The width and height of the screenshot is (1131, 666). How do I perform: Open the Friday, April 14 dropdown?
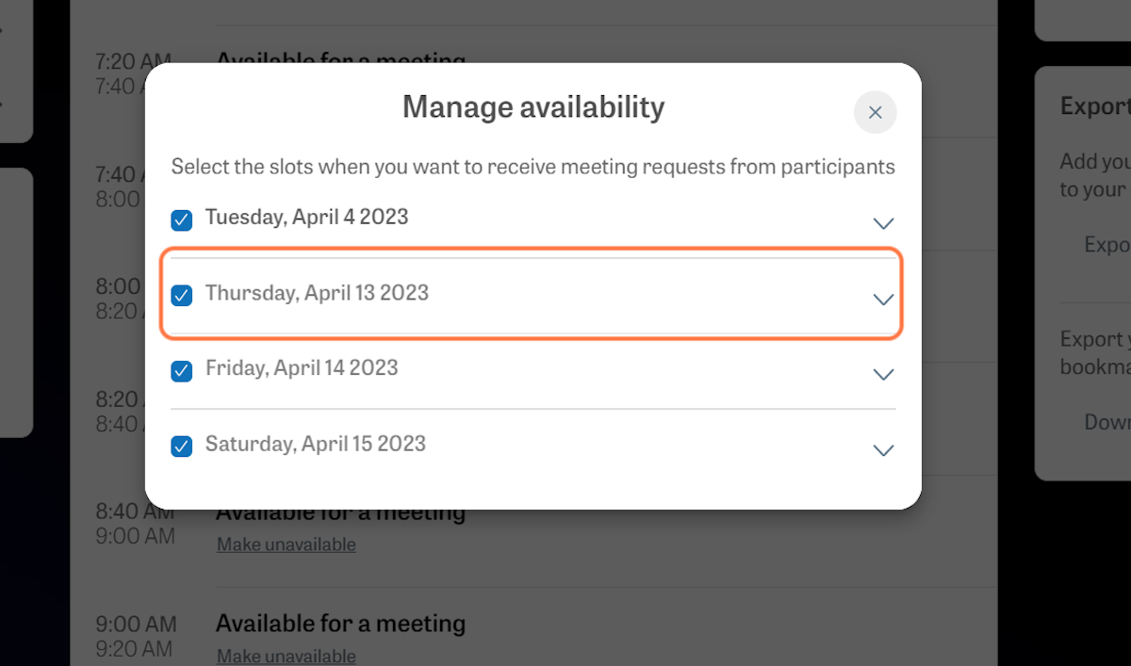tap(883, 374)
